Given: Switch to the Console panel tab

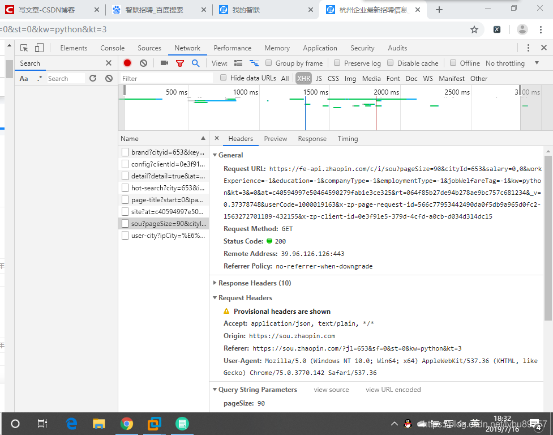Looking at the screenshot, I should (x=113, y=48).
